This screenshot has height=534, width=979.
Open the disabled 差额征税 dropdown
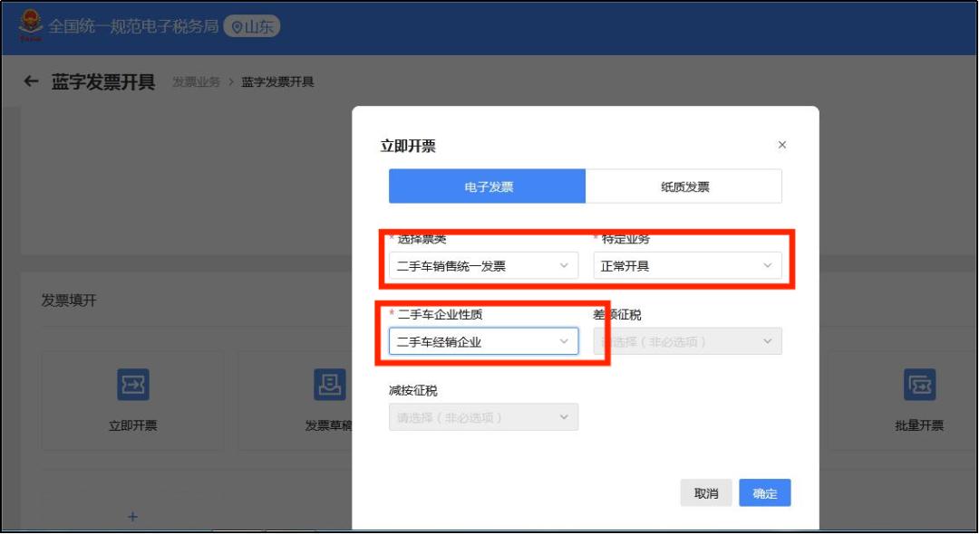pos(687,341)
